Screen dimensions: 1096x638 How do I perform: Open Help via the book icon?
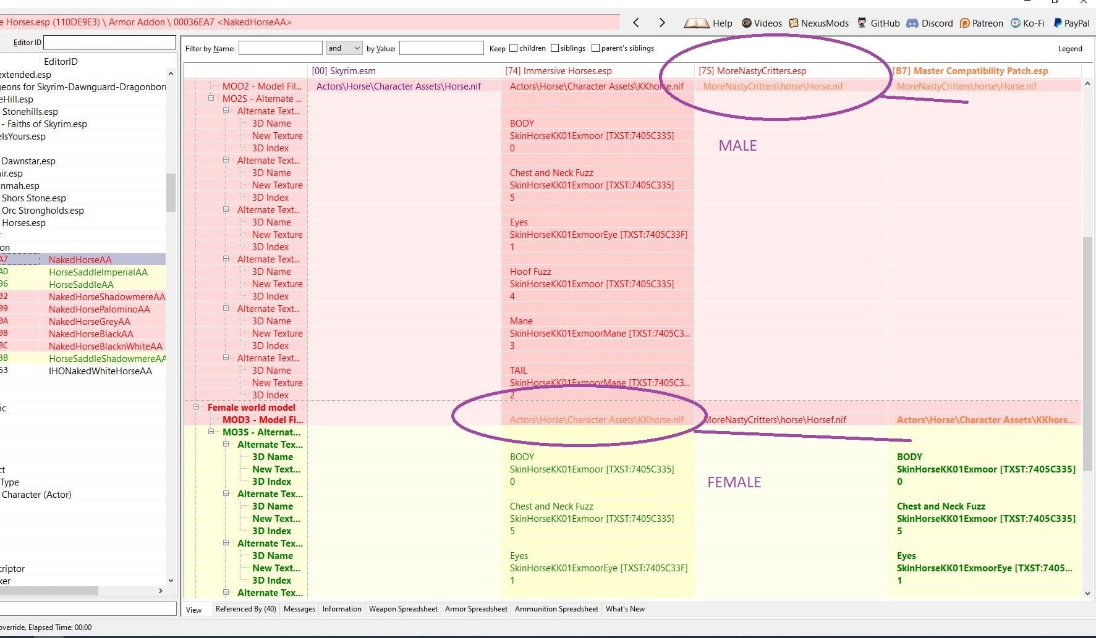point(696,23)
